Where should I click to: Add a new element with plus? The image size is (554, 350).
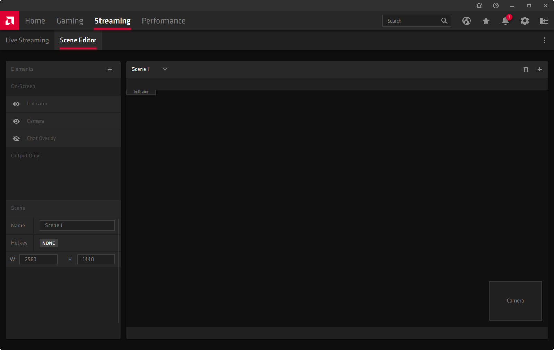pos(110,69)
